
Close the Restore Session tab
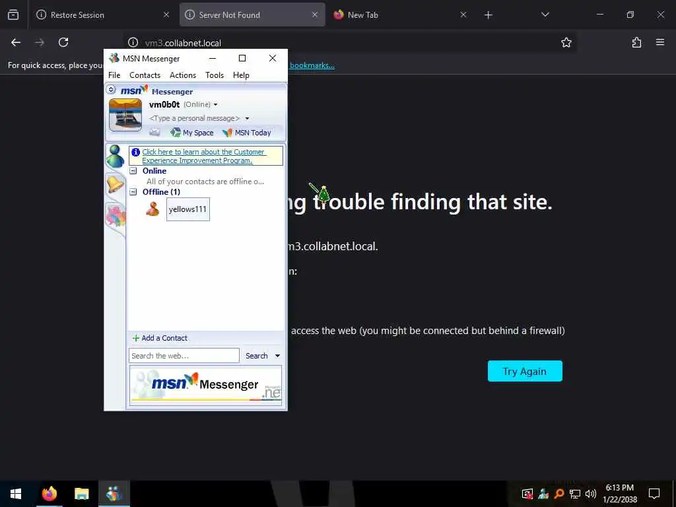click(x=166, y=15)
